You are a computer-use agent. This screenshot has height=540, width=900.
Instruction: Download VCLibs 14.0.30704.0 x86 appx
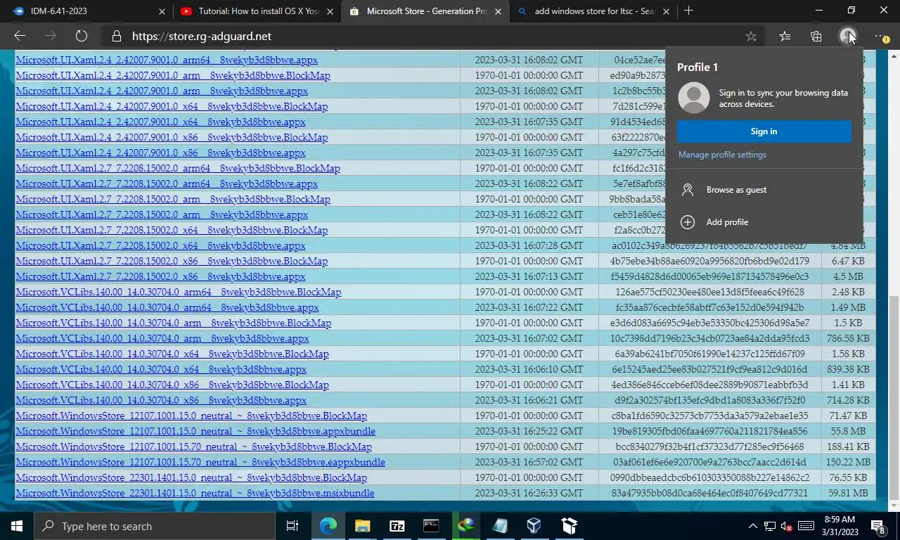tap(161, 400)
